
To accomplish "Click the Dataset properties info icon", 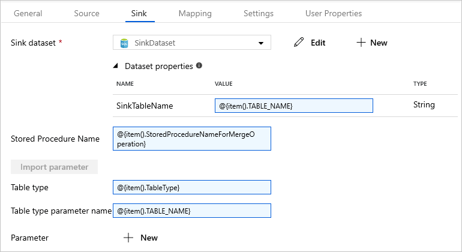I will click(199, 66).
